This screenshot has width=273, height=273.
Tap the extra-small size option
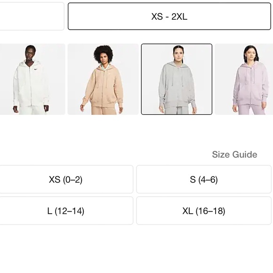pyautogui.click(x=66, y=179)
